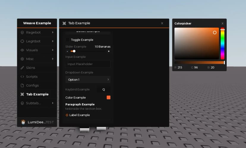Switch to the Scripts tab
Screen dimensions: 246x148
[37, 77]
